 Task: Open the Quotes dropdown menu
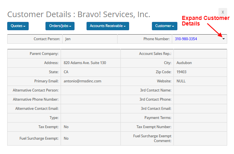click(x=18, y=26)
